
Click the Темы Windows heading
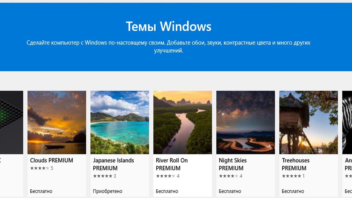169,26
